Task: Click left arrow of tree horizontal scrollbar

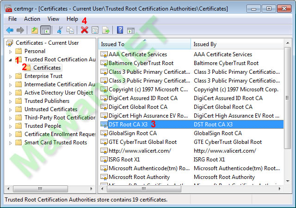Action: coord(8,189)
